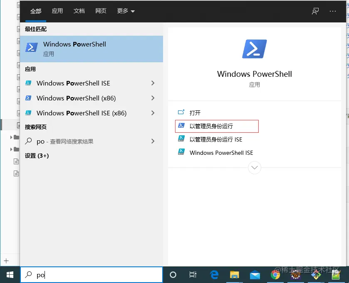
Task: Open the Windows Start button
Action: (x=10, y=275)
